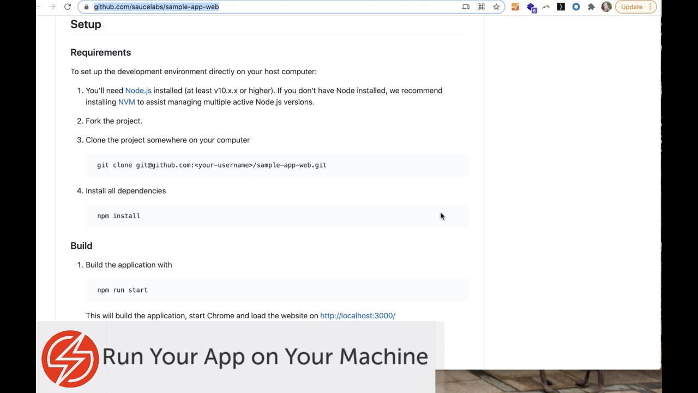The image size is (698, 393).
Task: Click the 'Fork the project.' step
Action: [114, 121]
